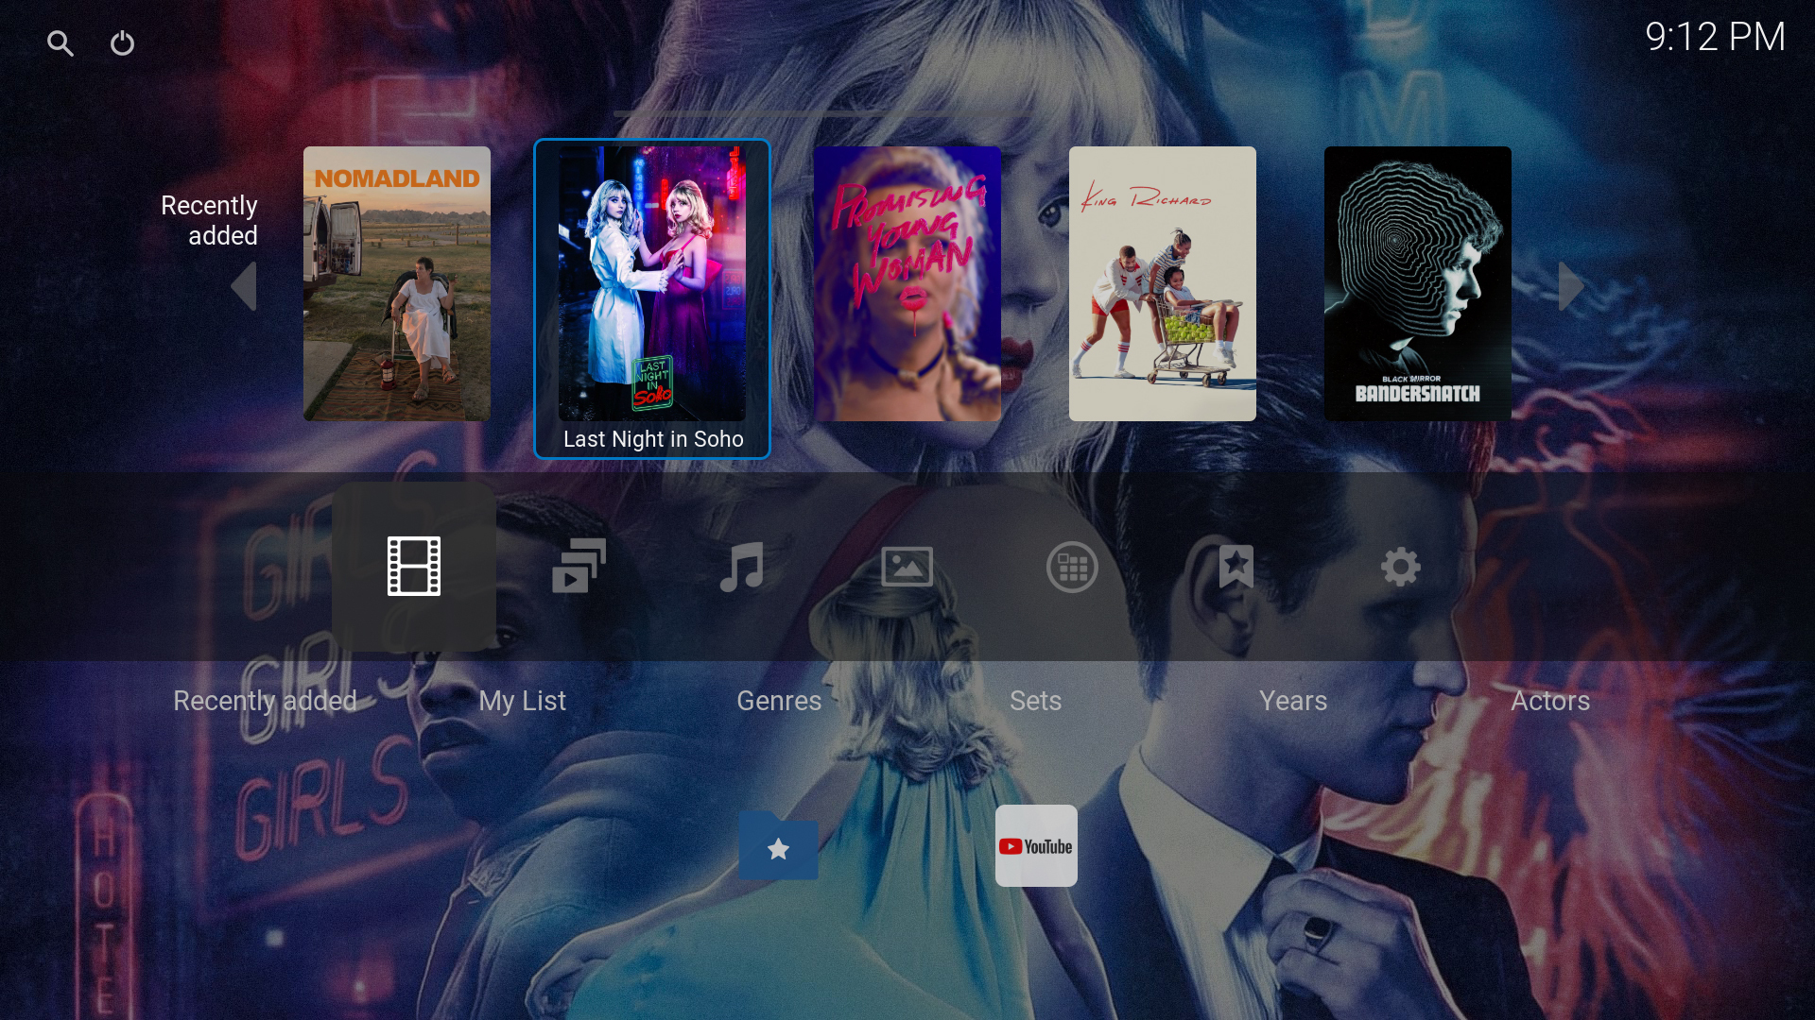The height and width of the screenshot is (1020, 1815).
Task: Open the My List submenu item
Action: point(522,701)
